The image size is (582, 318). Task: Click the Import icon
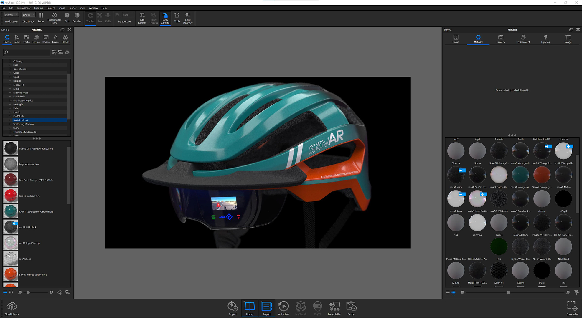click(233, 308)
